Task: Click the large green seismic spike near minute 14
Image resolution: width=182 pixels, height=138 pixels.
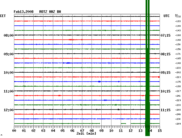Action: pyautogui.click(x=148, y=68)
